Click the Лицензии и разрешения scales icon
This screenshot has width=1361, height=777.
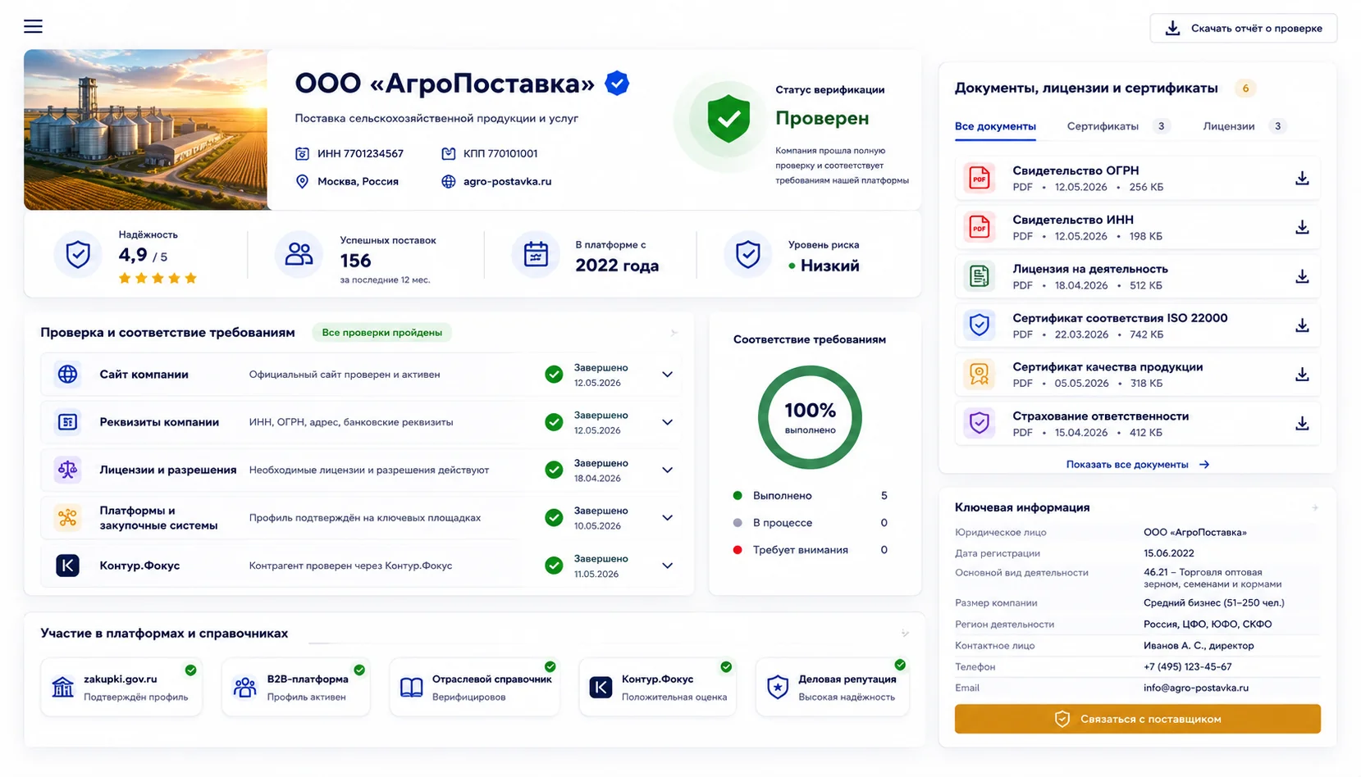[67, 470]
